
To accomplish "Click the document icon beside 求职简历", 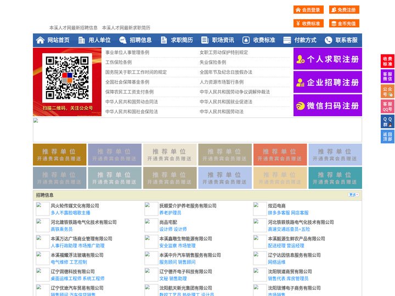I will pyautogui.click(x=163, y=40).
